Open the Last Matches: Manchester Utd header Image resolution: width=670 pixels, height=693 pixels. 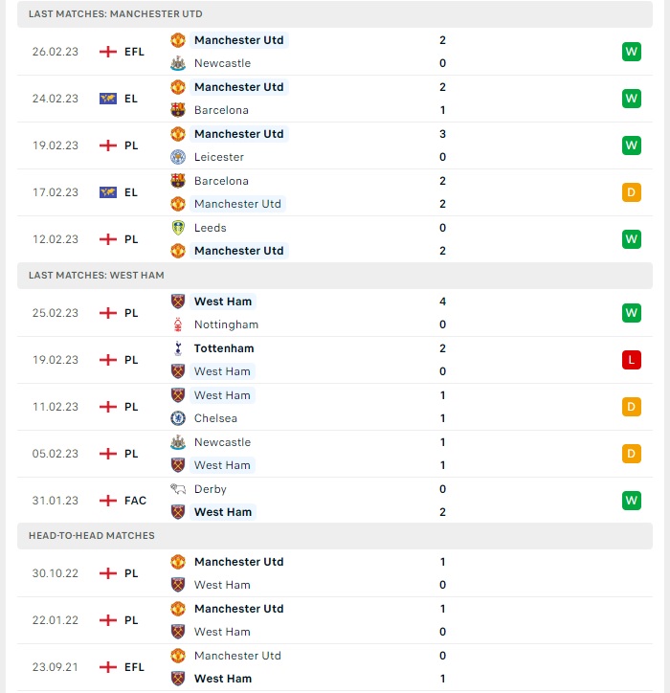(x=335, y=14)
